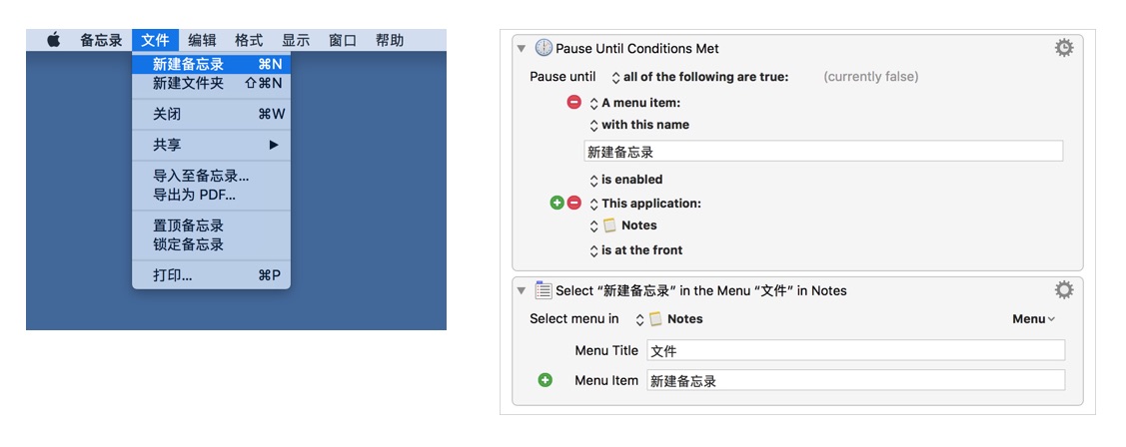The width and height of the screenshot is (1126, 447).
Task: Open the Apple menu
Action: click(54, 40)
